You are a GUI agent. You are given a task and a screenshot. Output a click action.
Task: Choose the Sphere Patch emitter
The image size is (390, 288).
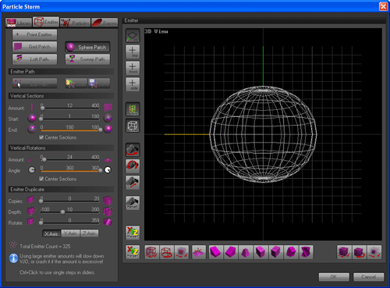(87, 47)
